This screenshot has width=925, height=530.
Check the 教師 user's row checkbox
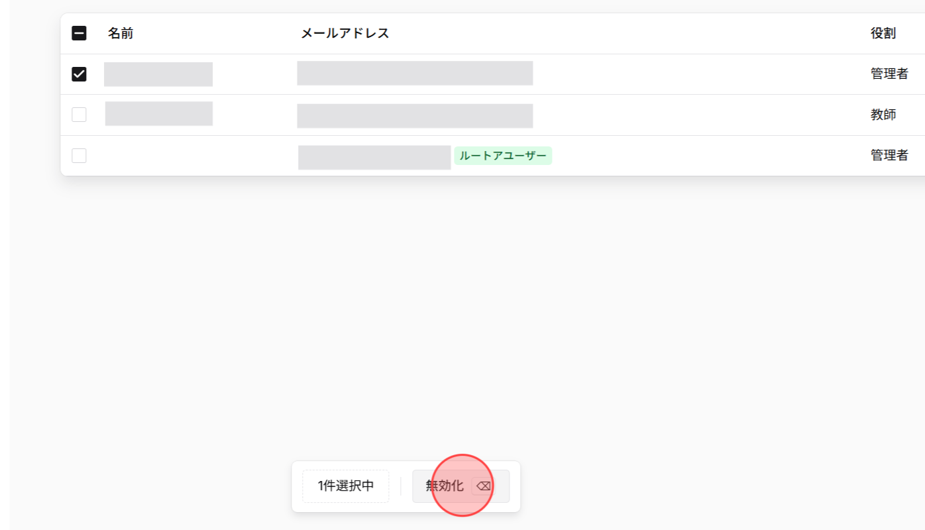pos(79,114)
